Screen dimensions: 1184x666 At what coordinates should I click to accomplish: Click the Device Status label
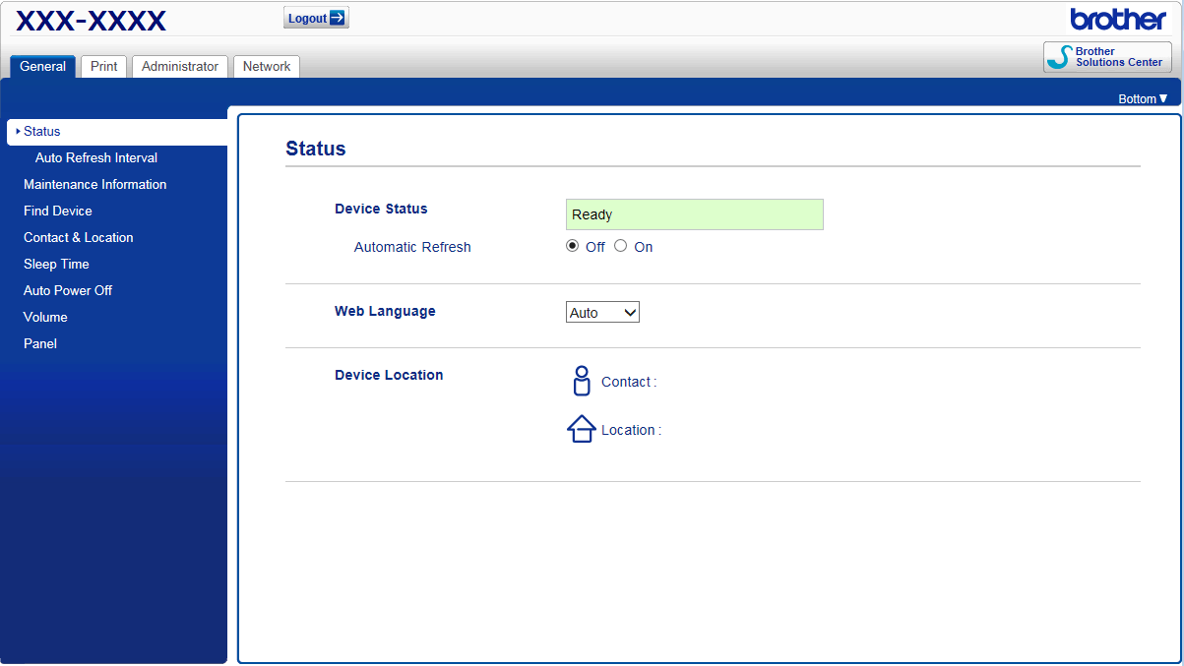coord(381,209)
